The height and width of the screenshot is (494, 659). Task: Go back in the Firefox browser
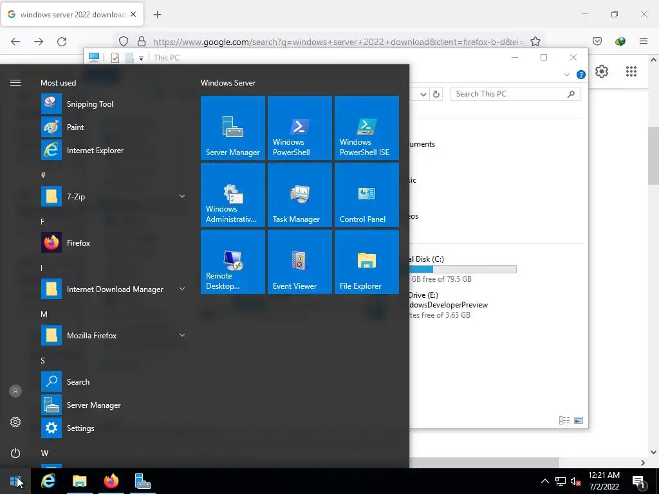15,42
